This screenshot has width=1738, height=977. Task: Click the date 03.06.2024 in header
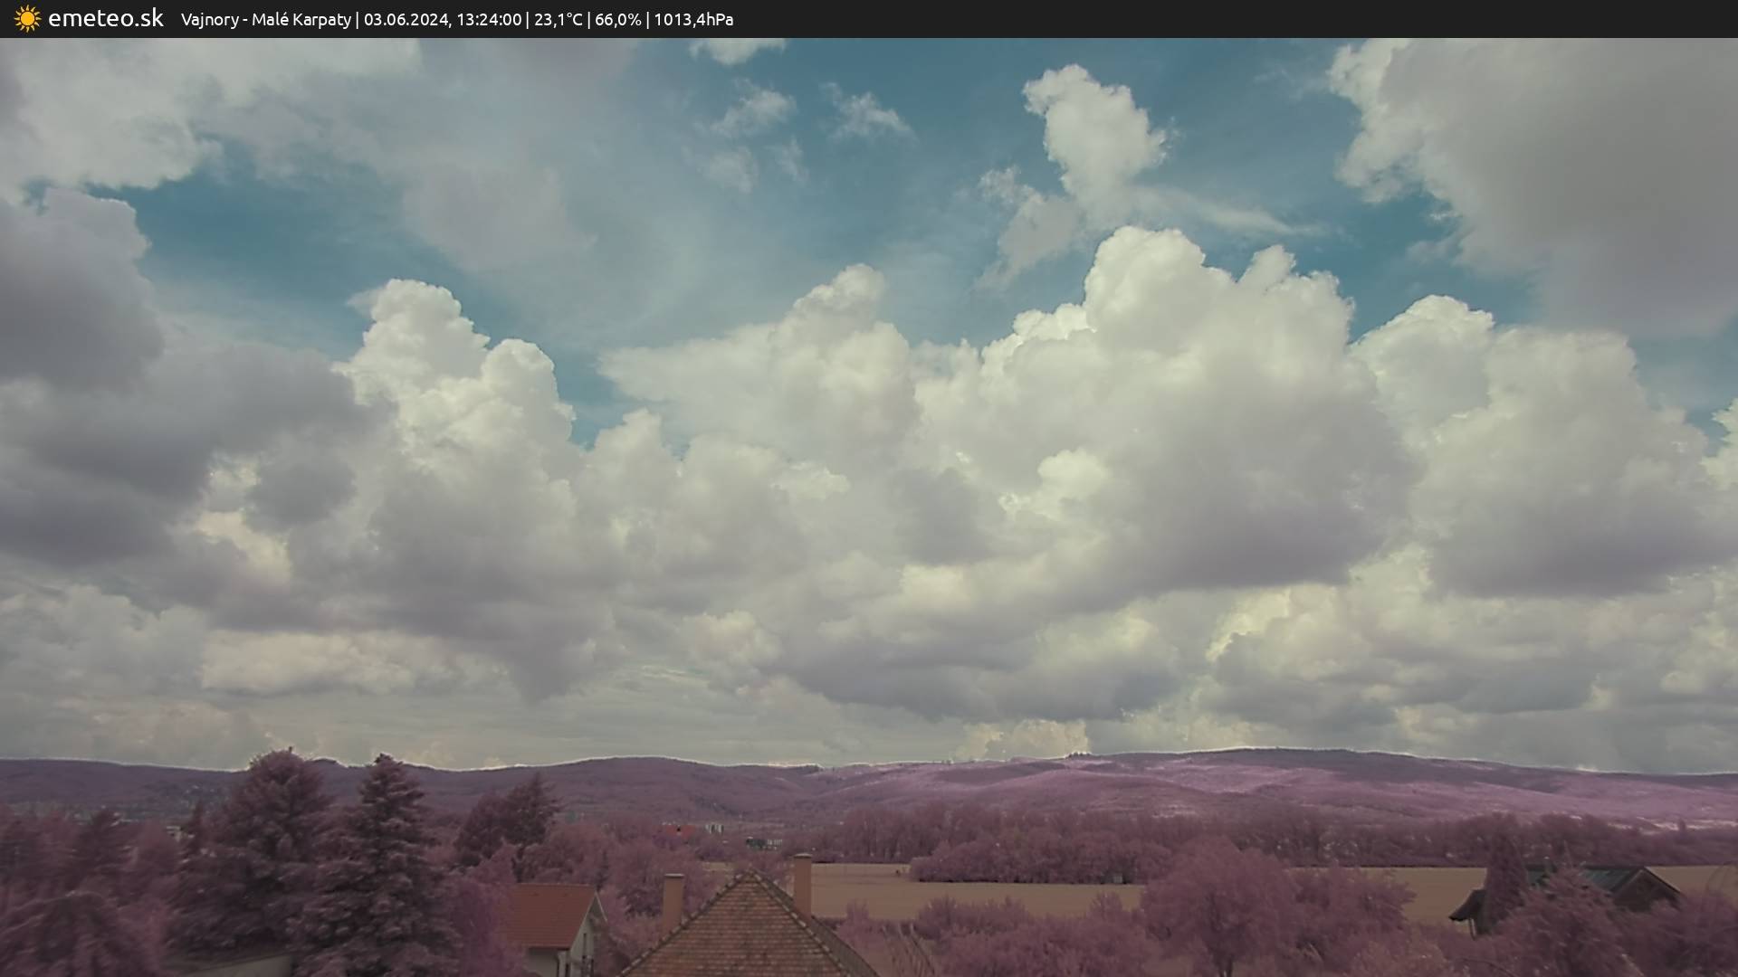[406, 20]
